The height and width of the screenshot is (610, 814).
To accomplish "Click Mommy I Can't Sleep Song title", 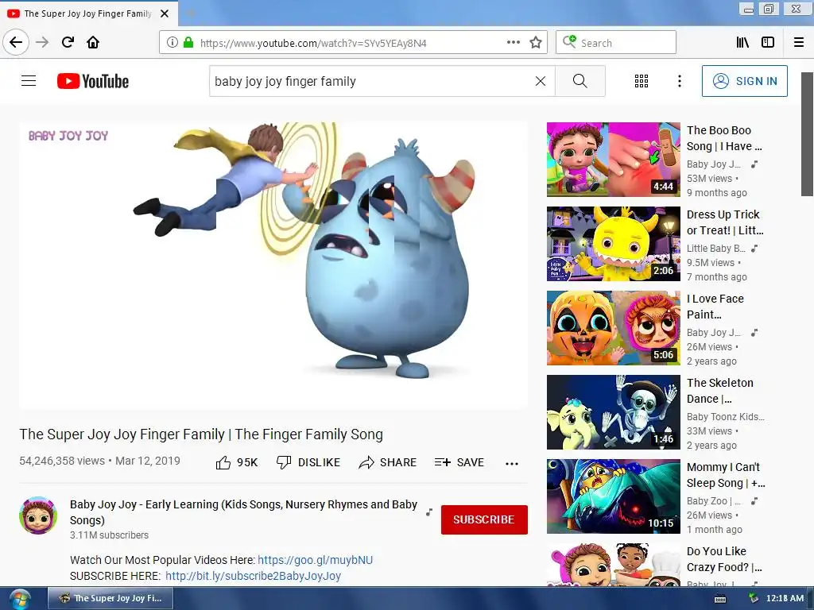I will pyautogui.click(x=726, y=475).
